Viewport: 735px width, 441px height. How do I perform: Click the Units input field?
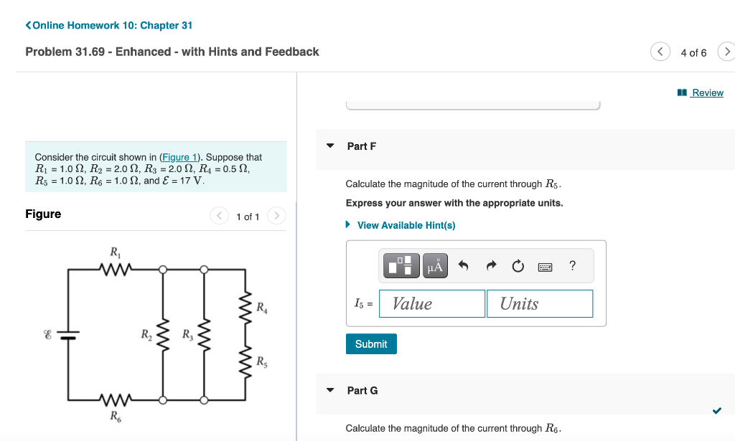tap(540, 303)
